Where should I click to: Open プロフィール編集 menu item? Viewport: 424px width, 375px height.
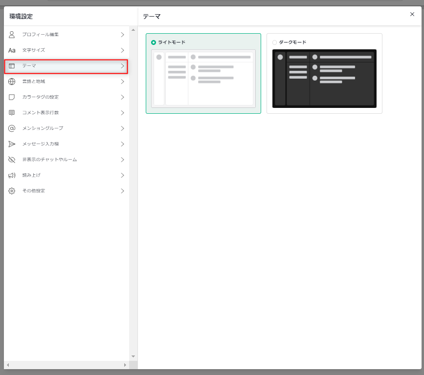point(66,35)
